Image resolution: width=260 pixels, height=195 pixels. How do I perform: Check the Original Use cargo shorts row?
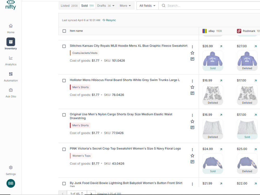tap(64, 115)
